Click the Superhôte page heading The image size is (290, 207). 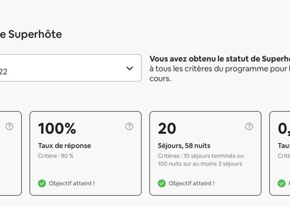coord(31,34)
